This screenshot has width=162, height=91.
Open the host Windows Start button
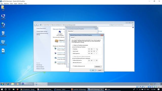click(2, 89)
